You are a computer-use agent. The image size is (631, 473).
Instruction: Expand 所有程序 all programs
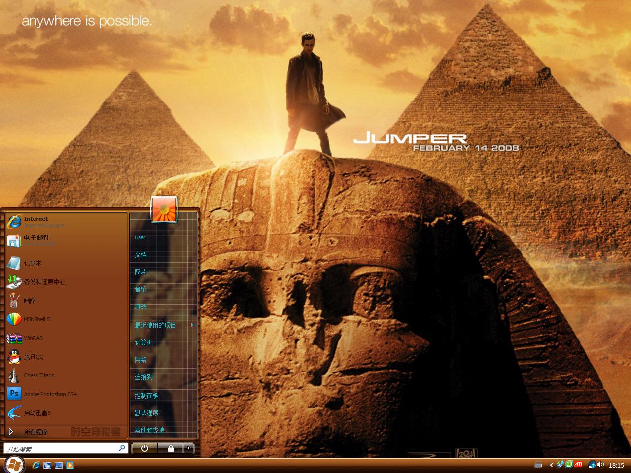pyautogui.click(x=66, y=432)
